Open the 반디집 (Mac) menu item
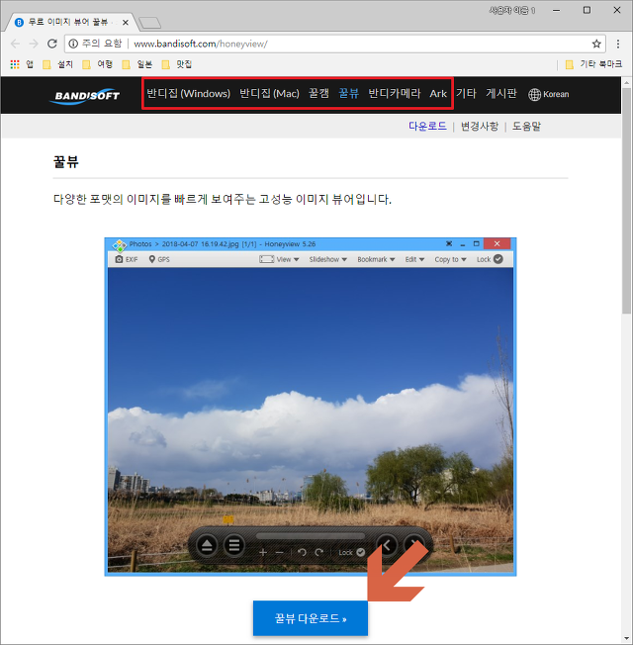Viewport: 633px width, 645px height. (269, 94)
